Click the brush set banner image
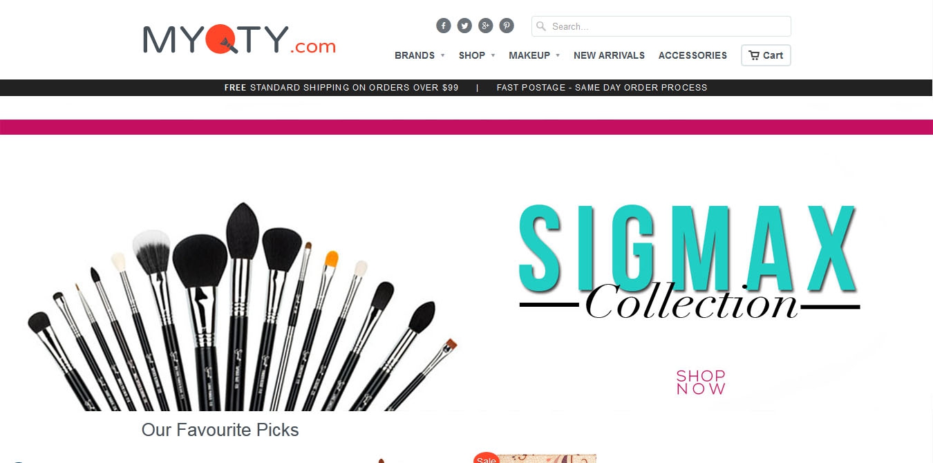 pyautogui.click(x=242, y=305)
